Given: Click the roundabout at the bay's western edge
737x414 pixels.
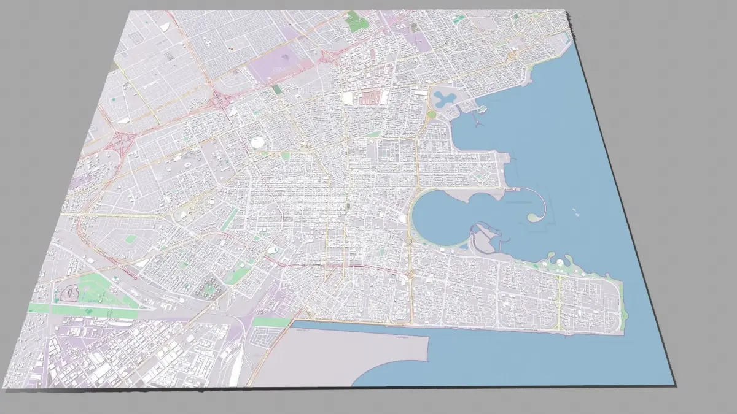Looking at the screenshot, I should (409, 242).
